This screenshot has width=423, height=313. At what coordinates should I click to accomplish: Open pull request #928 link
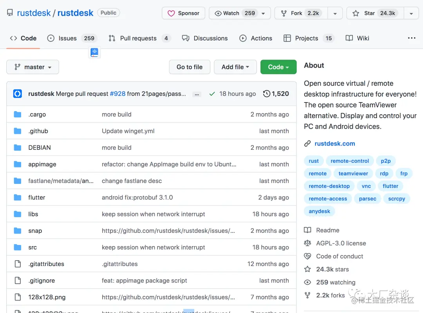117,94
